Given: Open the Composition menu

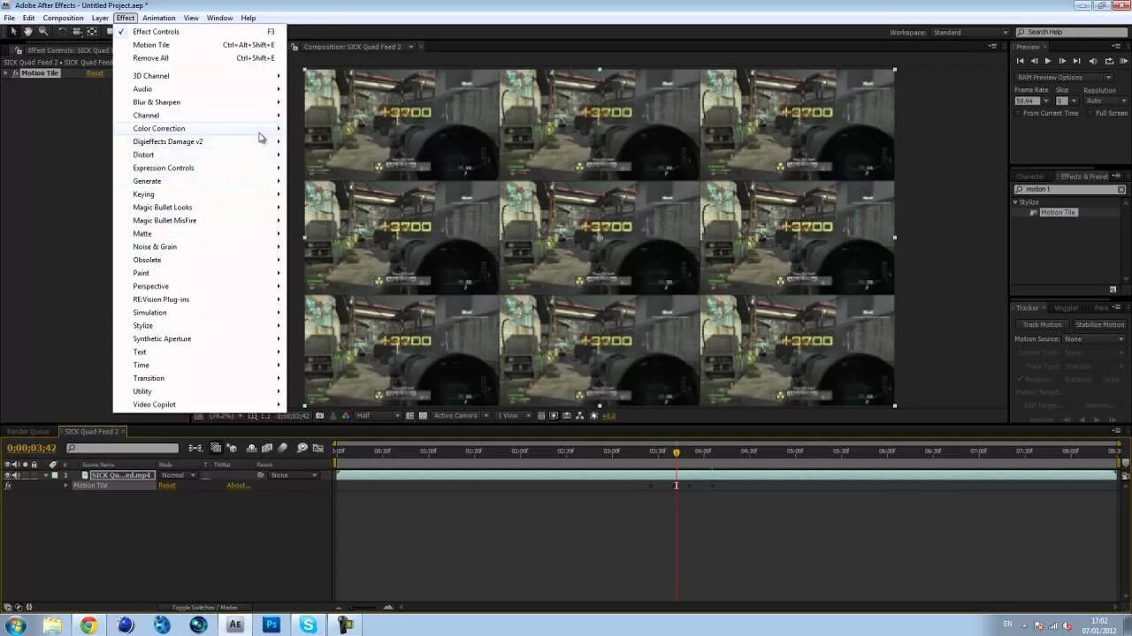Looking at the screenshot, I should click(63, 18).
